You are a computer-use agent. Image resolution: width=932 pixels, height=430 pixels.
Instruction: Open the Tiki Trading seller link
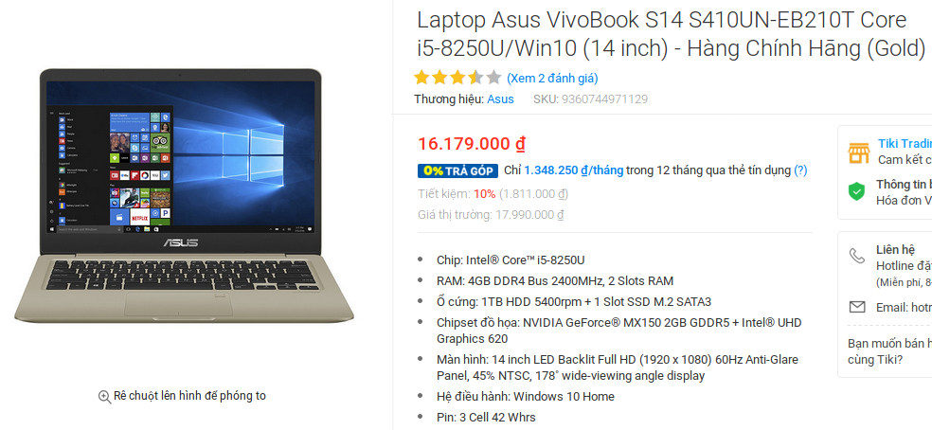[x=905, y=144]
